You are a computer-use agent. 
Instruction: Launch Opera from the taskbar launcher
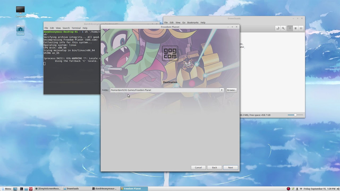pyautogui.click(x=31, y=189)
